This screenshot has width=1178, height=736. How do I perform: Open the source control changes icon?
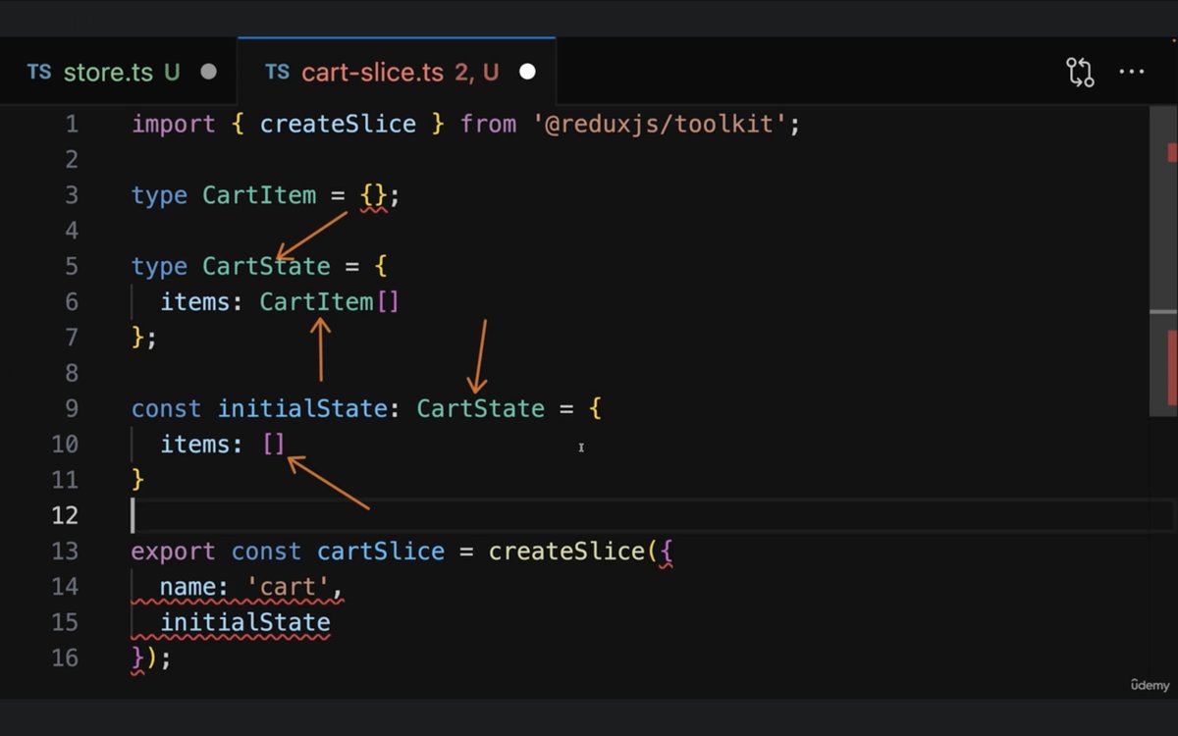click(x=1080, y=72)
